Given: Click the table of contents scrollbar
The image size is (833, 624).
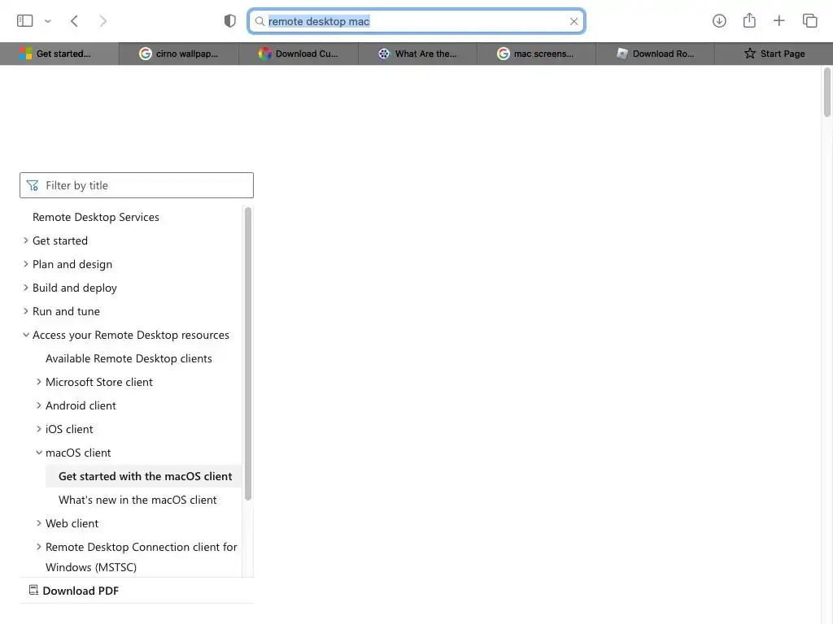Looking at the screenshot, I should (247, 353).
